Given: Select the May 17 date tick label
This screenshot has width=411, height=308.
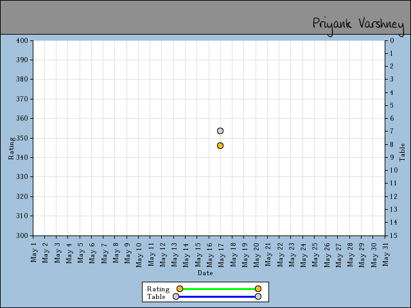Looking at the screenshot, I should coord(221,252).
